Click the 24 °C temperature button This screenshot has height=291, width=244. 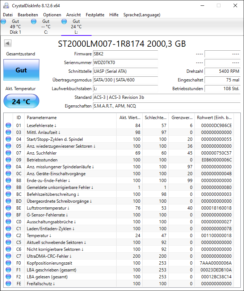point(21,101)
